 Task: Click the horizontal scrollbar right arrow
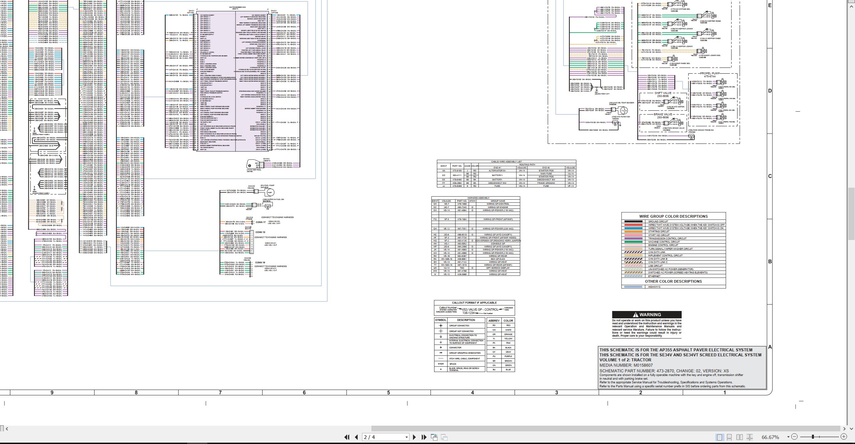tap(844, 429)
